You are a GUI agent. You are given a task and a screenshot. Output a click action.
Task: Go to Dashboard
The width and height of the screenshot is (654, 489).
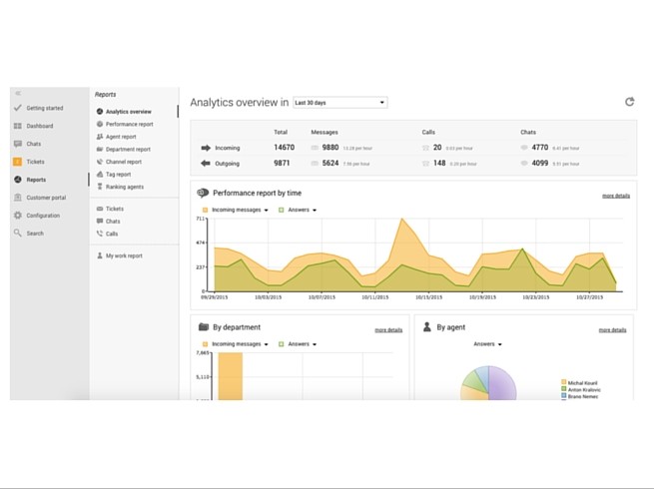[x=40, y=126]
